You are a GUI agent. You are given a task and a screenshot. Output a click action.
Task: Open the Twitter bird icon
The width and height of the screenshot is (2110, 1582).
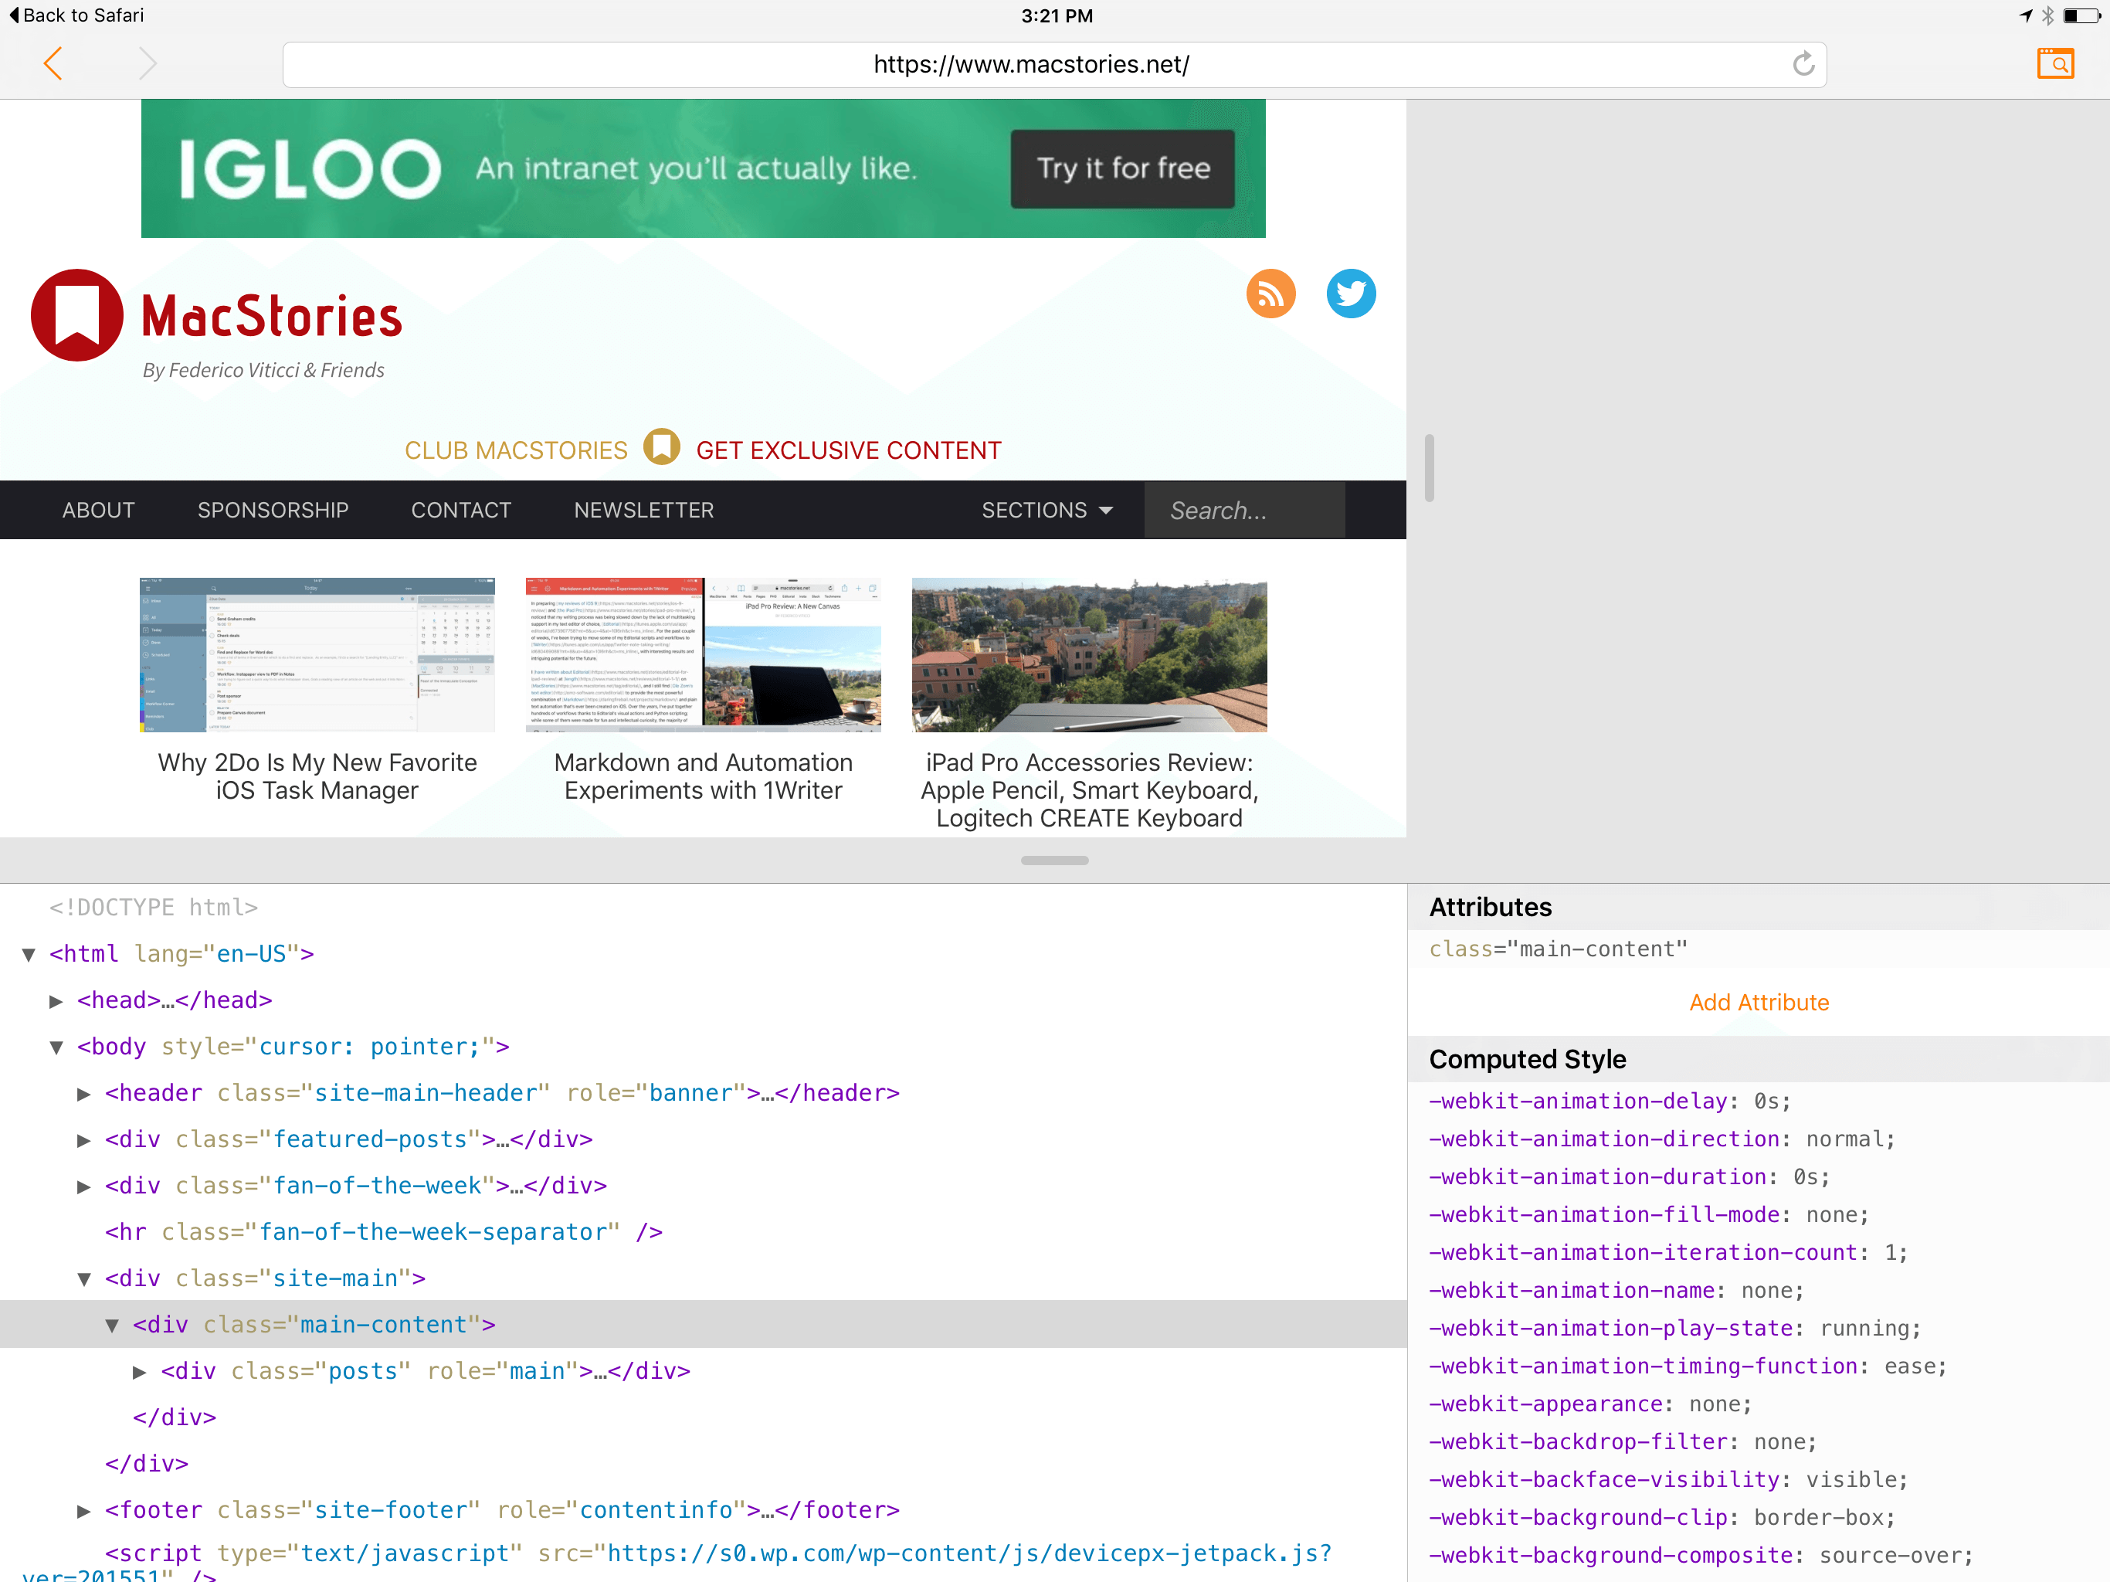pyautogui.click(x=1351, y=294)
